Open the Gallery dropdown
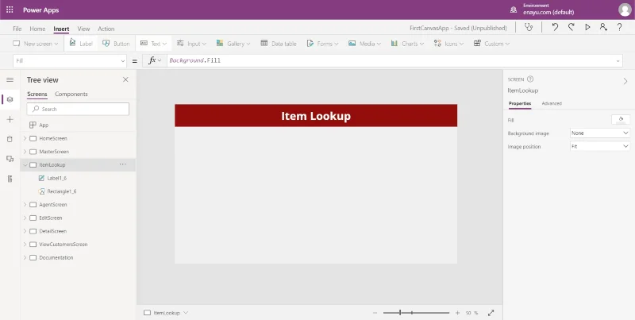Viewport: 635px width, 320px height. [x=233, y=44]
